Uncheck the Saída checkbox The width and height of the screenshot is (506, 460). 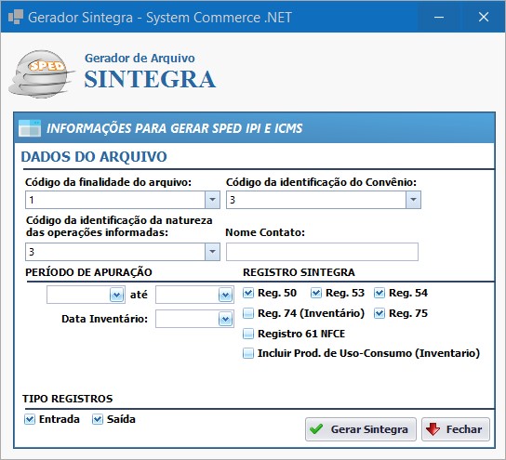pos(98,419)
